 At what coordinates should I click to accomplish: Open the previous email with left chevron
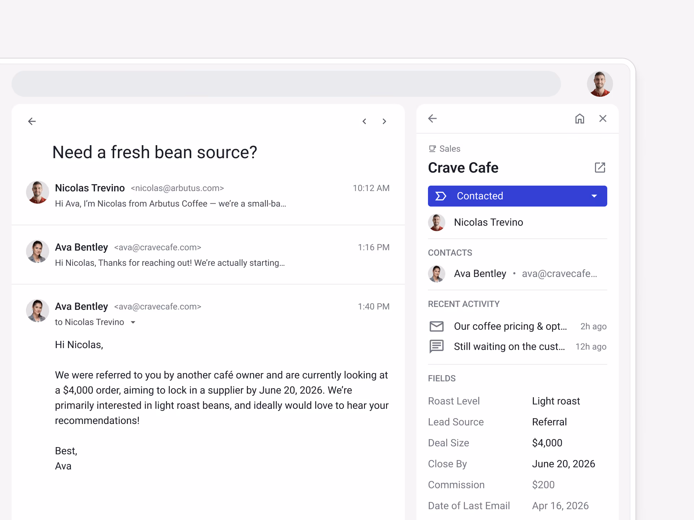coord(364,121)
